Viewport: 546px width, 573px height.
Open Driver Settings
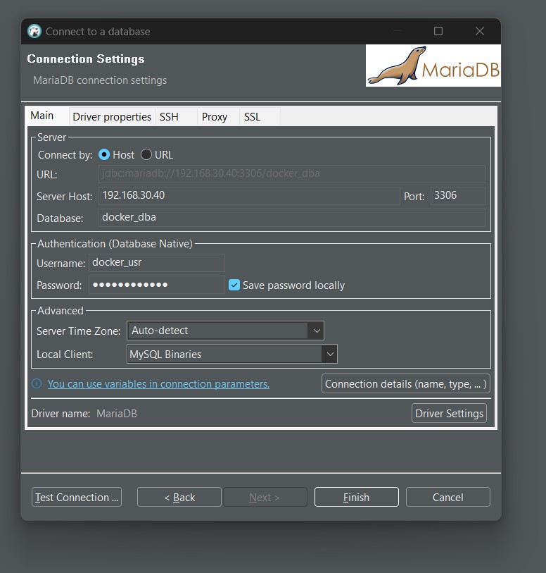coord(449,414)
